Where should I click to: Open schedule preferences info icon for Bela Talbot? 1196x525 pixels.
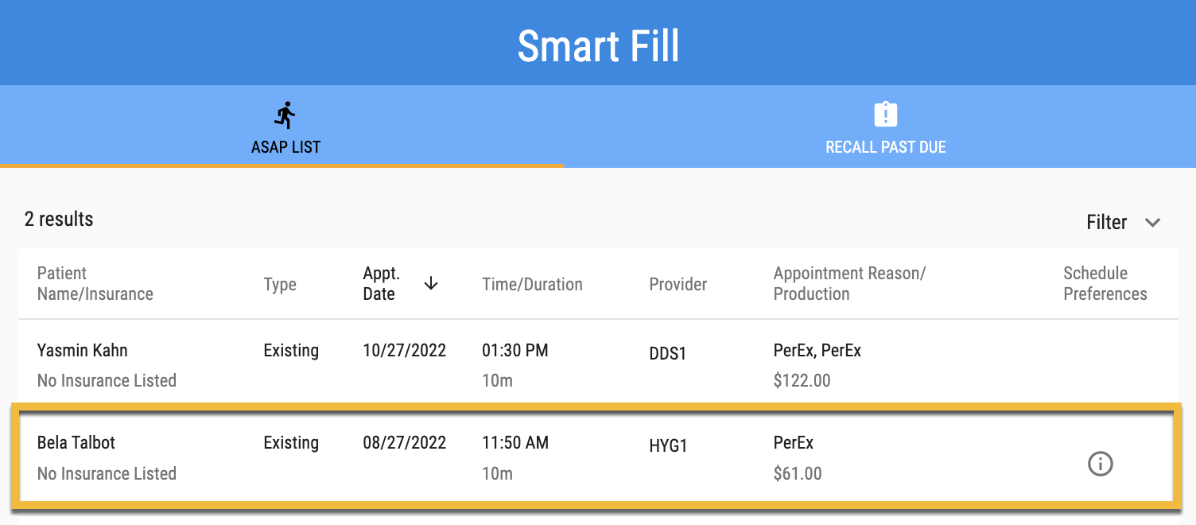click(x=1100, y=464)
